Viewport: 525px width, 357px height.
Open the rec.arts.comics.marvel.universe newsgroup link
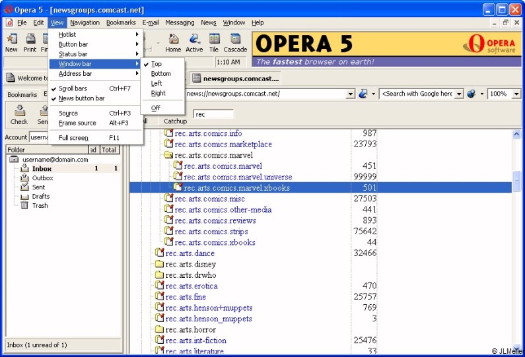tap(238, 177)
